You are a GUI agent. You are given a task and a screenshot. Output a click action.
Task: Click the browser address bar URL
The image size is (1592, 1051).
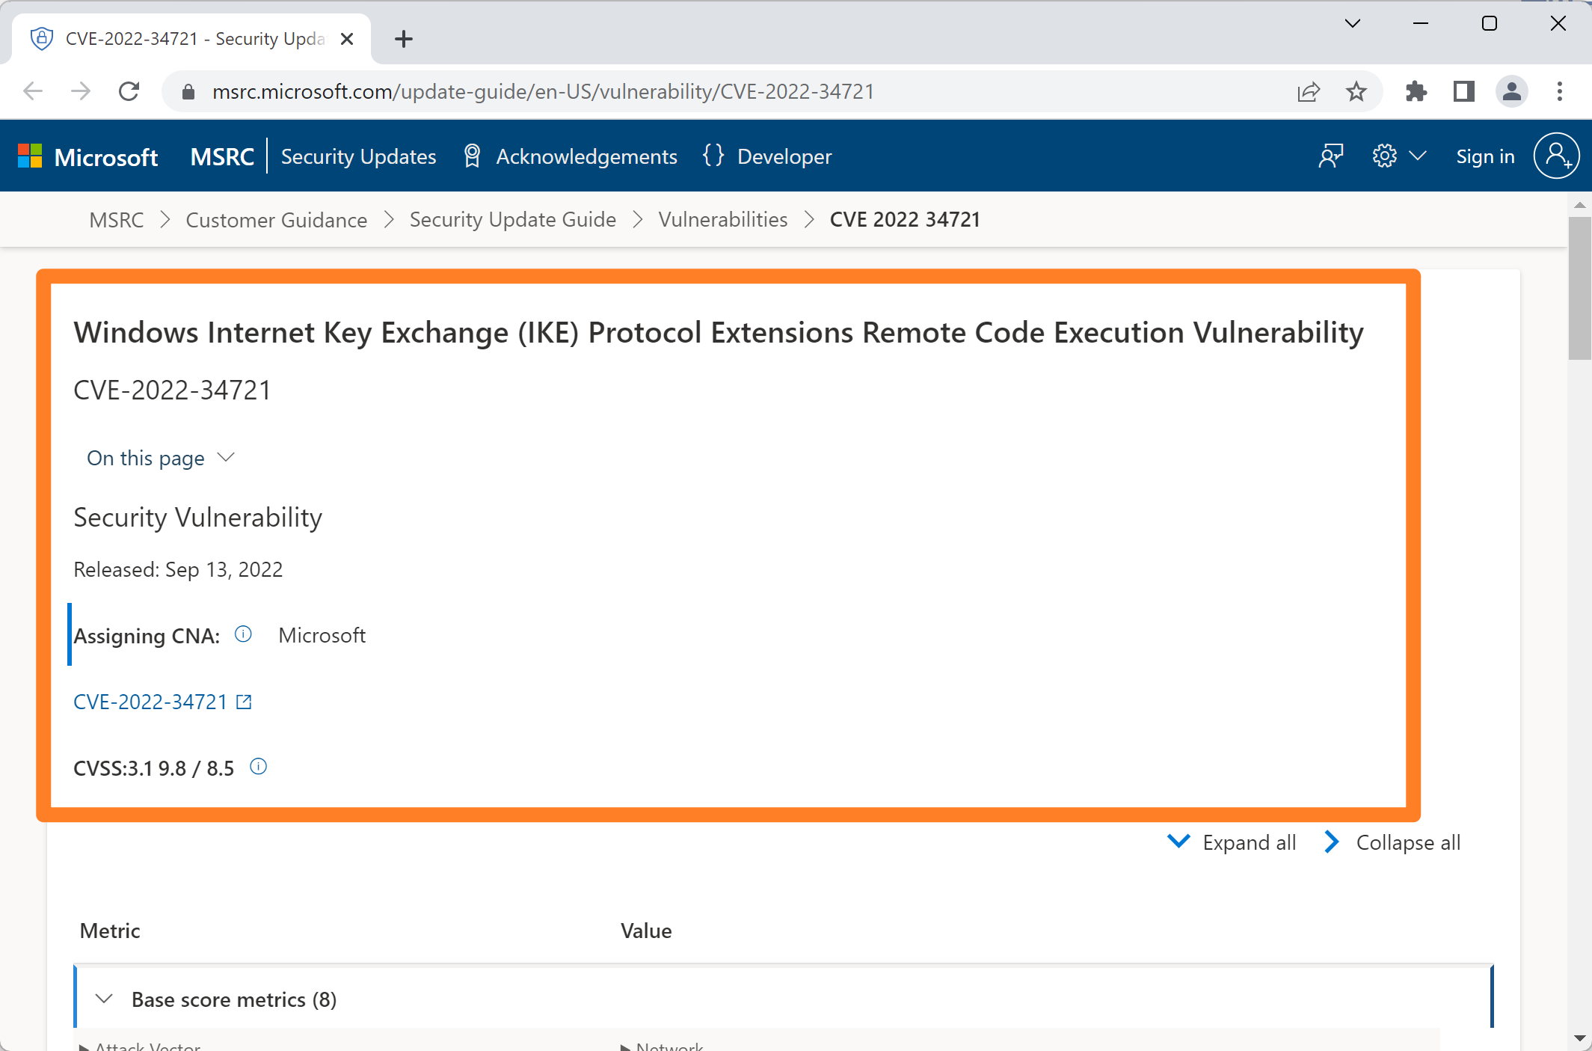point(543,91)
